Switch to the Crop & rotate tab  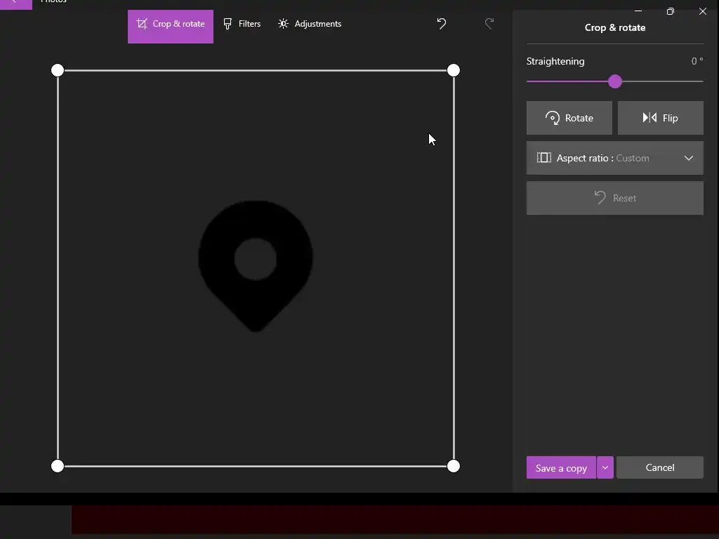coord(170,26)
